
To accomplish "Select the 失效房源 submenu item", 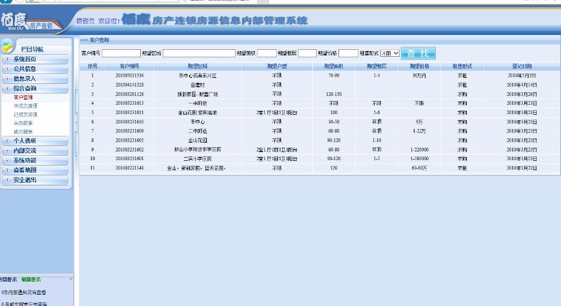I will (23, 123).
